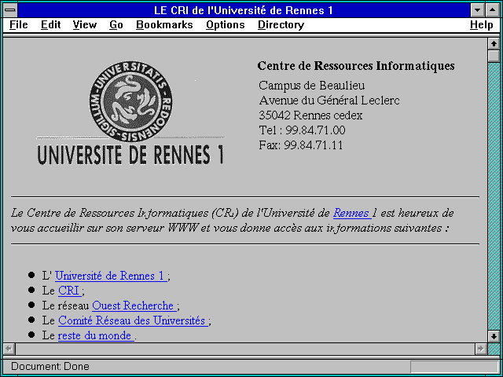Click the 'Tel : 99.84.71.00' line

point(302,130)
